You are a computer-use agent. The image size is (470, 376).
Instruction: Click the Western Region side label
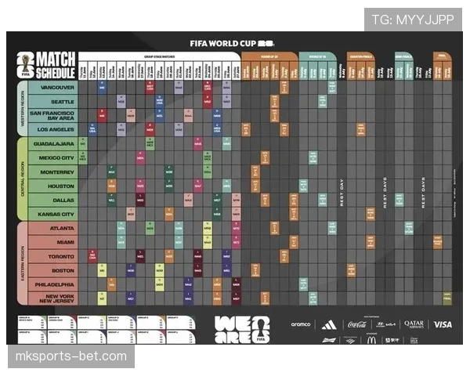[x=22, y=109]
